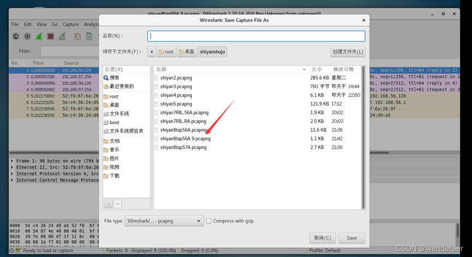
Task: Click the Save button
Action: (352, 238)
